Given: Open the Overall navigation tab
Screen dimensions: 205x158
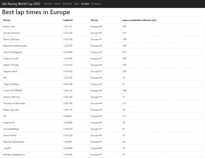Looking at the screenshot, I should click(x=48, y=4).
